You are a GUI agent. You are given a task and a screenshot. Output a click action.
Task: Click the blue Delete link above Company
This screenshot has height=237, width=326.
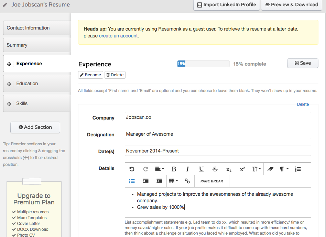pyautogui.click(x=303, y=104)
